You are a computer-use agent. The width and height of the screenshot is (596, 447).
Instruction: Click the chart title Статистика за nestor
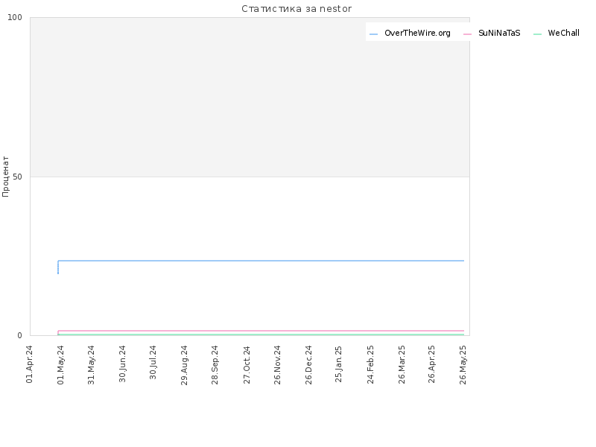pos(297,9)
